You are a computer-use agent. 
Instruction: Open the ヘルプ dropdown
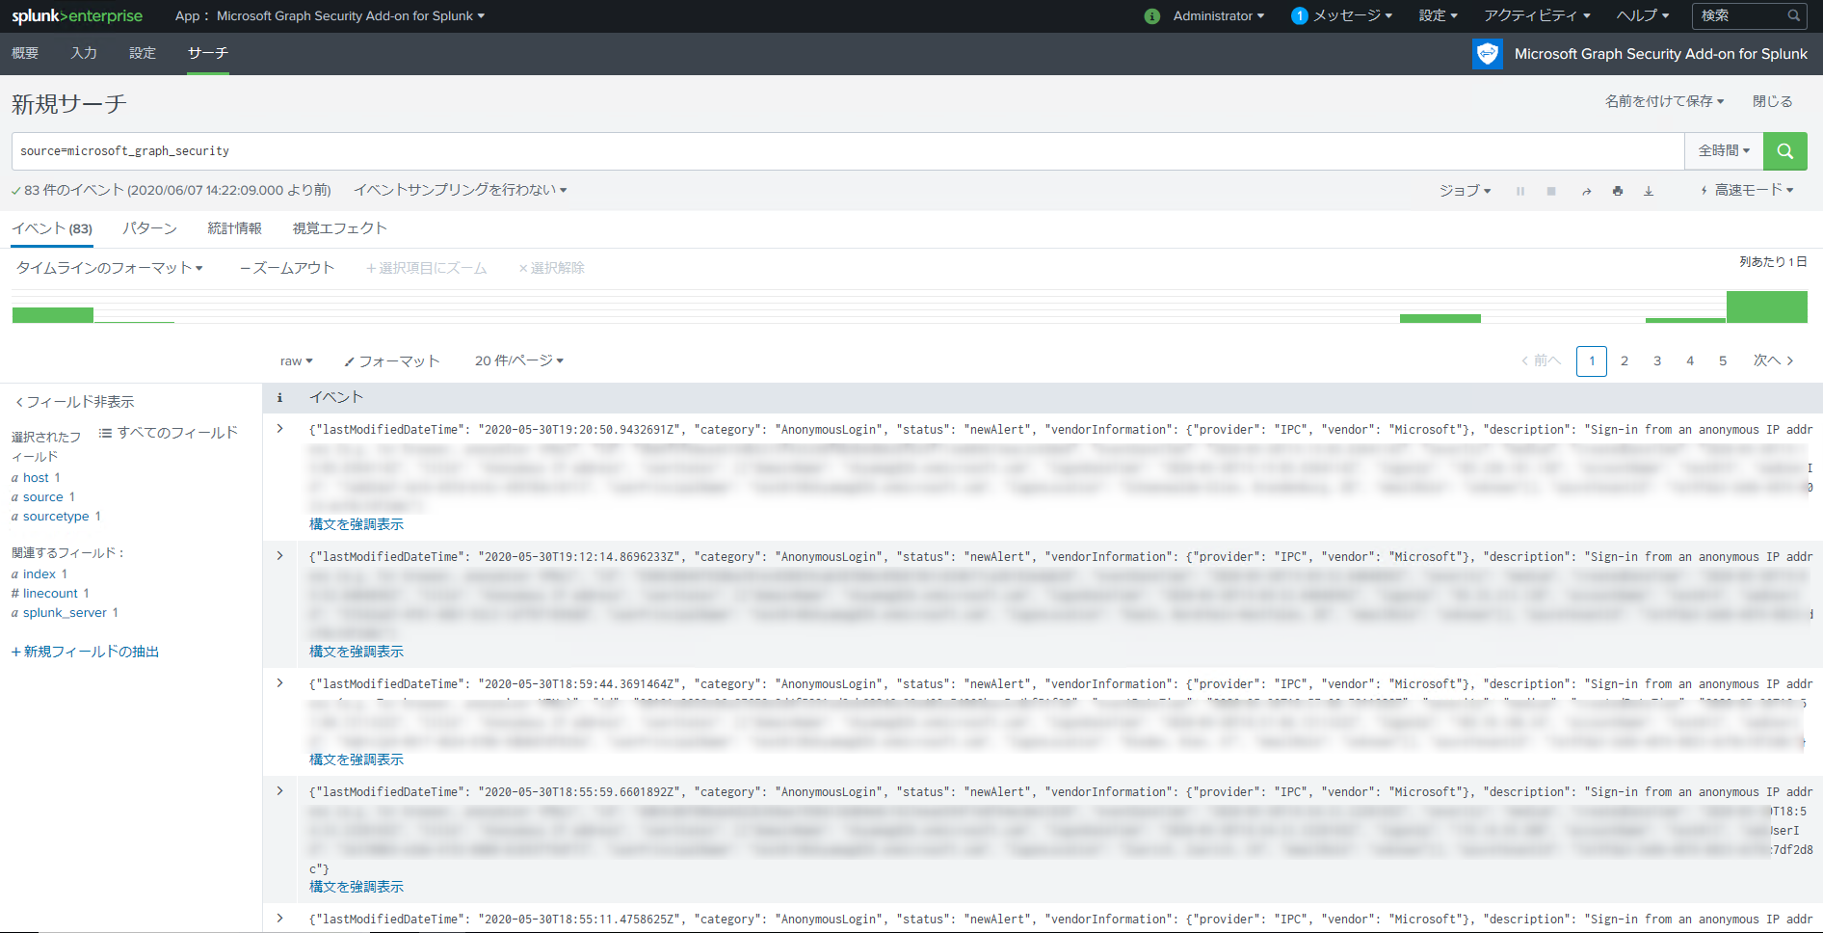[1643, 16]
